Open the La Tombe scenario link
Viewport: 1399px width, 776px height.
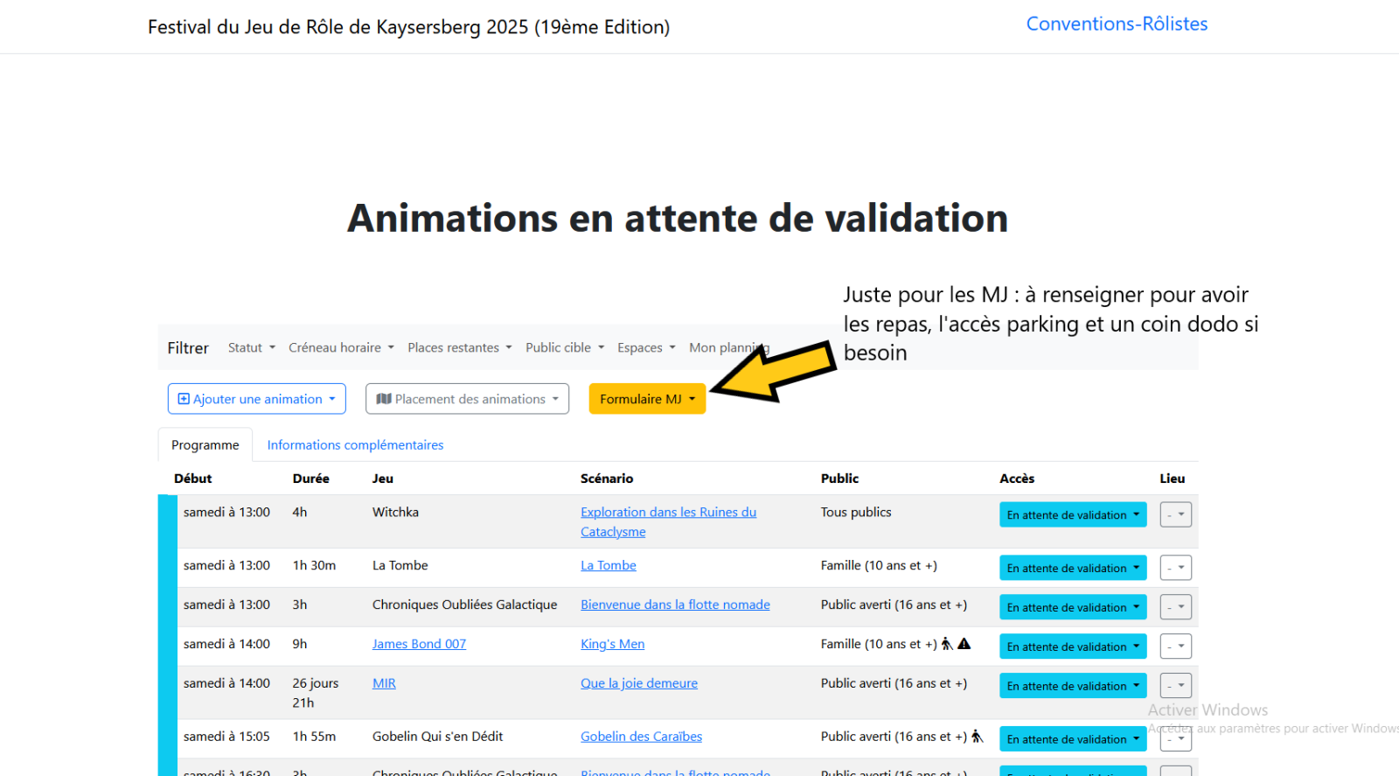[x=608, y=566]
